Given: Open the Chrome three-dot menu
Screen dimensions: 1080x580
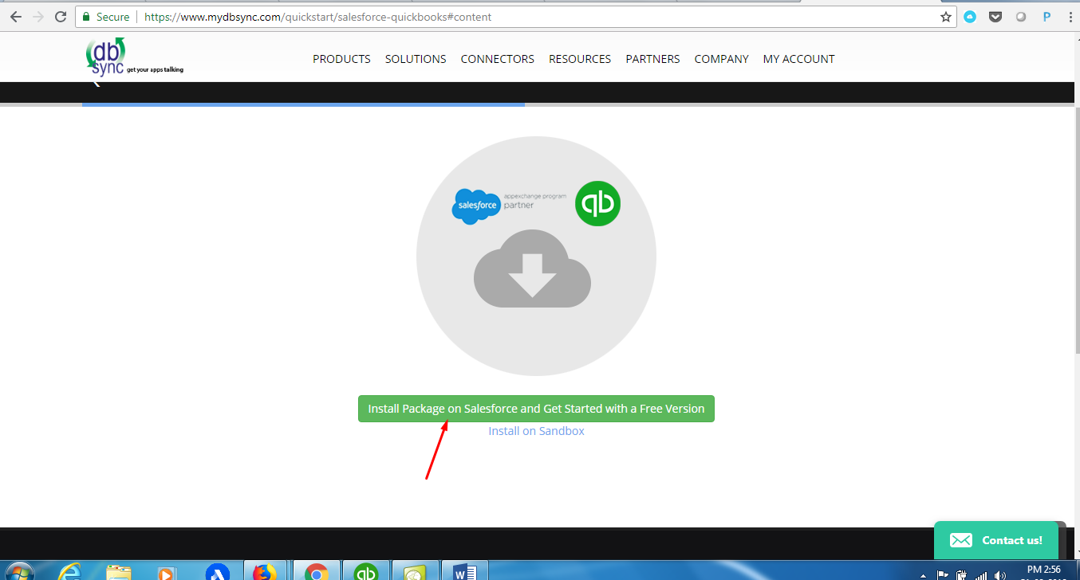Looking at the screenshot, I should 1070,17.
